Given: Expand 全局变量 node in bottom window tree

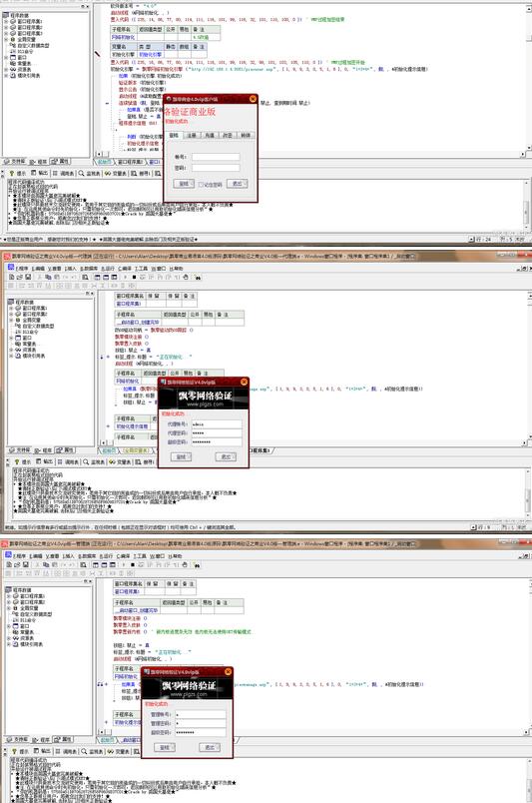Looking at the screenshot, I should pyautogui.click(x=9, y=608).
